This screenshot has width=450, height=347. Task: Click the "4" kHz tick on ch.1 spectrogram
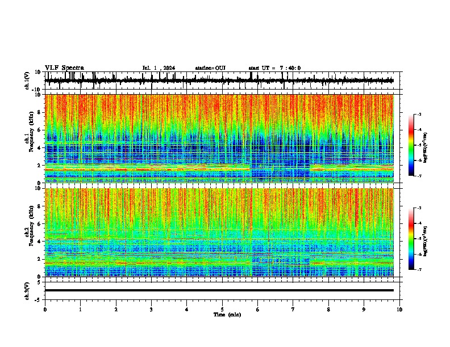pyautogui.click(x=39, y=148)
